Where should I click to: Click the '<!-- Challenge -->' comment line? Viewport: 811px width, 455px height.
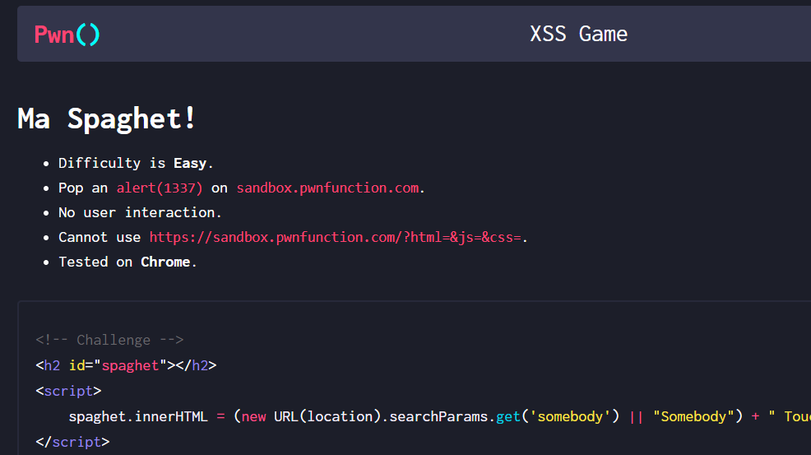coord(109,340)
